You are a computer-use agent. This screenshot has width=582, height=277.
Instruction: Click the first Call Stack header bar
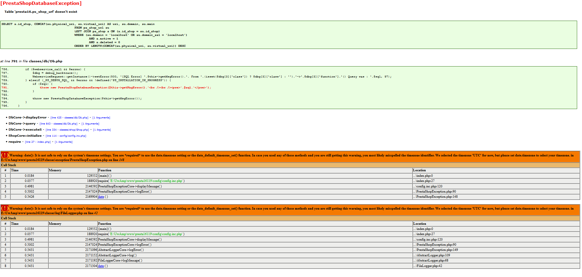(x=290, y=165)
